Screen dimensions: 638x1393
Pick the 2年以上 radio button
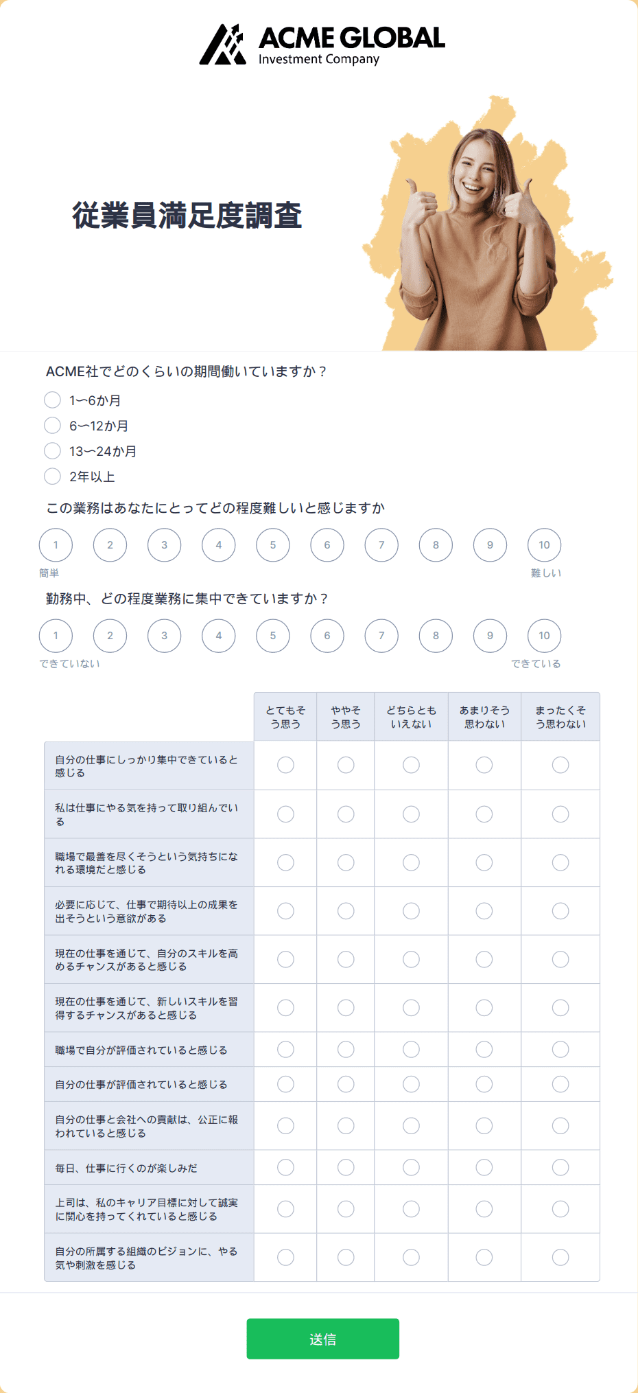(52, 476)
